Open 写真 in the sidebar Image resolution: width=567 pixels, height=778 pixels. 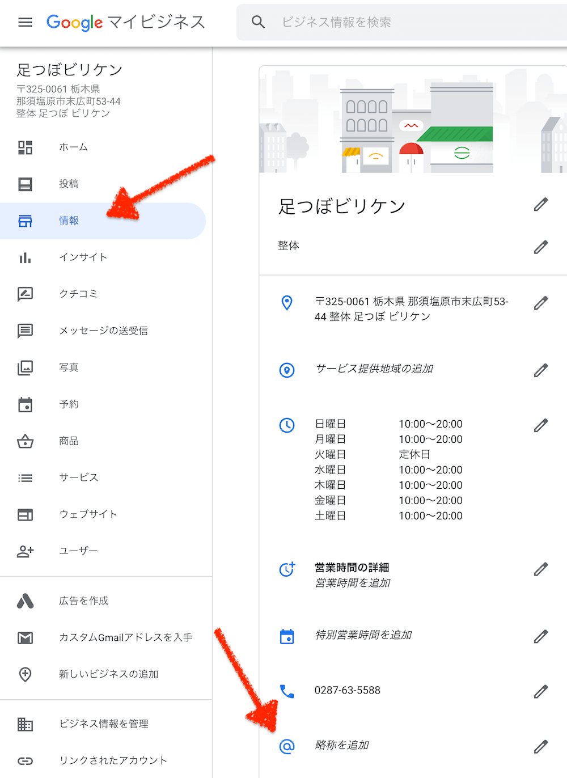[103, 367]
